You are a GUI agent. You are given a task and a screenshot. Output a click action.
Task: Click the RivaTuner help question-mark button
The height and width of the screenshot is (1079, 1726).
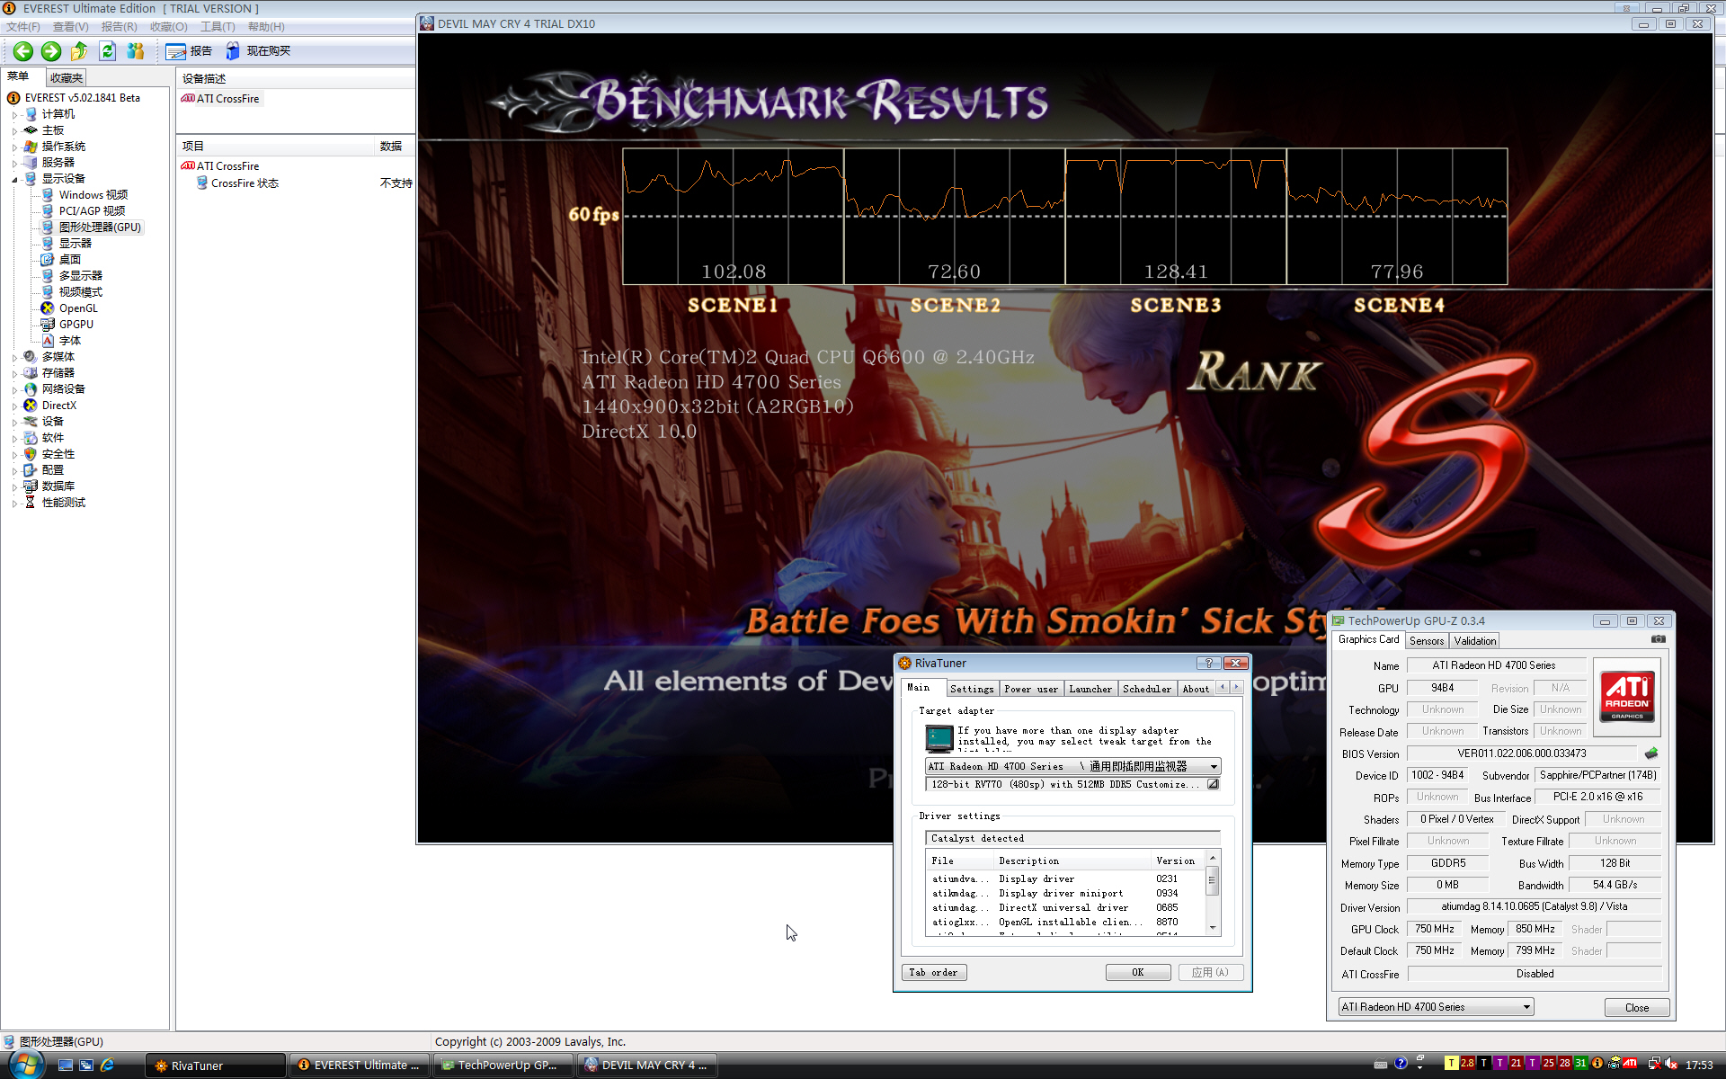1208,663
